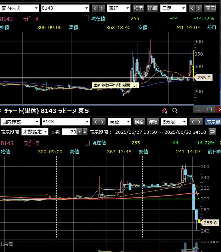The image size is (221, 252).
Task: Click the 本数 input field showing 73
Action: point(69,132)
